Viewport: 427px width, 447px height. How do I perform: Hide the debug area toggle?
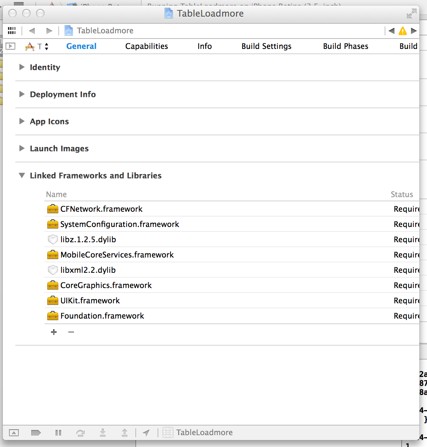click(x=14, y=432)
